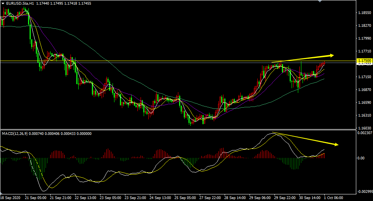This screenshot has width=373, height=201.
Task: Click the 0.000433 MACD reading
Action: [x=68, y=134]
